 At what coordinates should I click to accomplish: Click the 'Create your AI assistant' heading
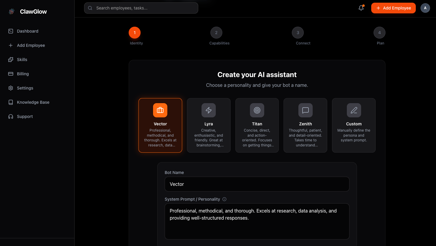click(257, 75)
